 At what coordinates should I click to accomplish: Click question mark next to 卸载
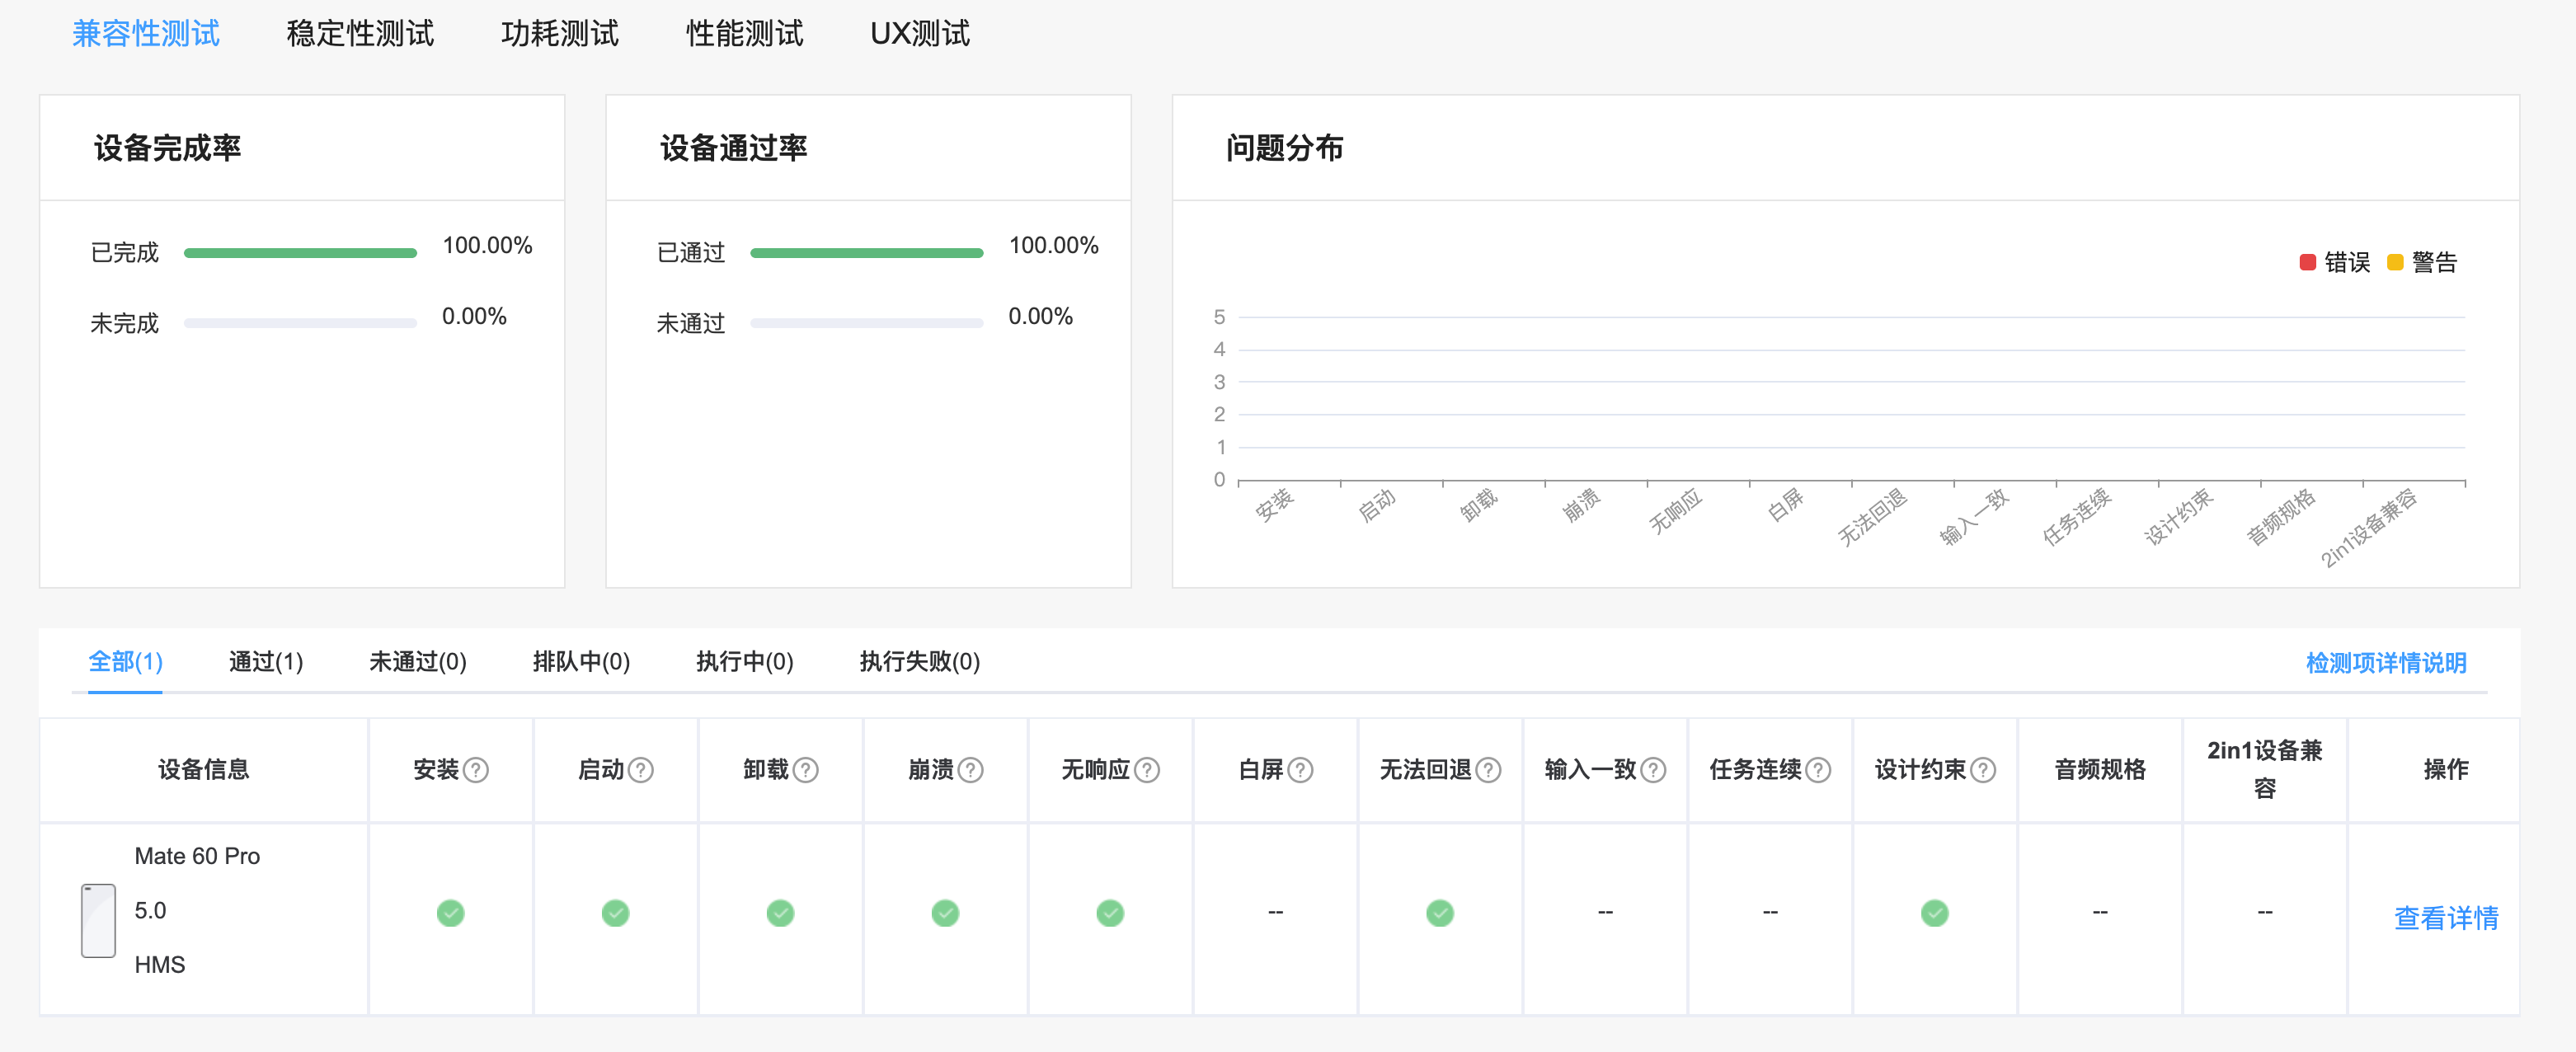point(806,769)
